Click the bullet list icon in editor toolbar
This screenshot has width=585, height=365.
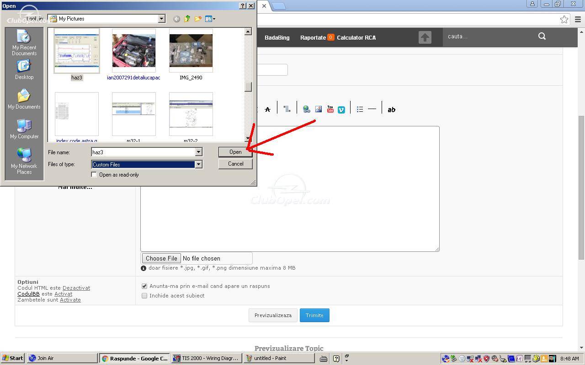(x=360, y=109)
